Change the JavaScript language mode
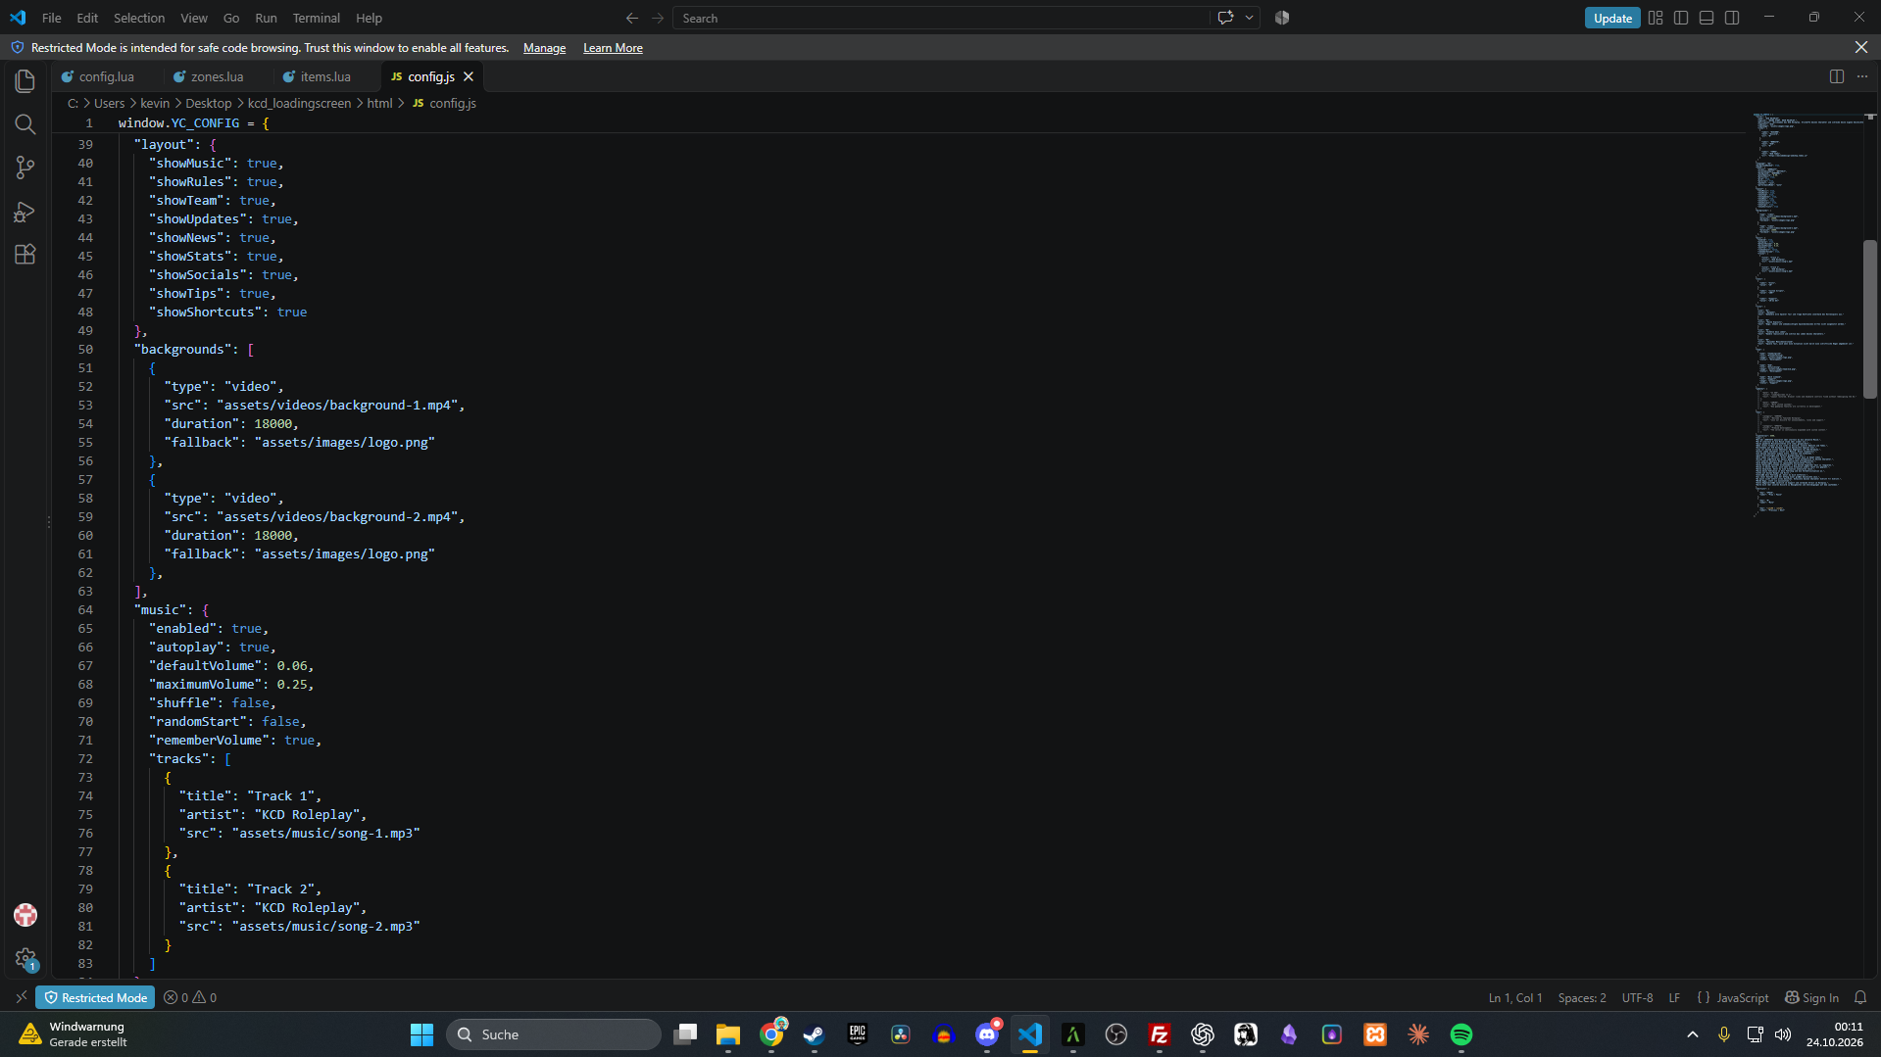Image resolution: width=1881 pixels, height=1057 pixels. point(1742,997)
